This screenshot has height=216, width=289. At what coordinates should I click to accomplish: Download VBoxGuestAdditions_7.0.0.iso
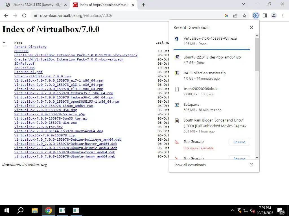pos(43,76)
